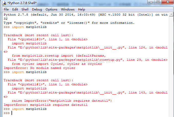Click the rcsetup.py line 29 file path
Viewport: 174px width, 117px height.
pyautogui.click(x=88, y=60)
